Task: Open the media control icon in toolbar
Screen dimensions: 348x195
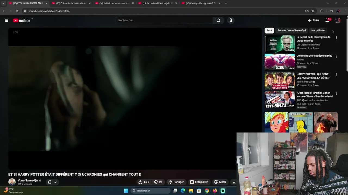Action: click(331, 11)
